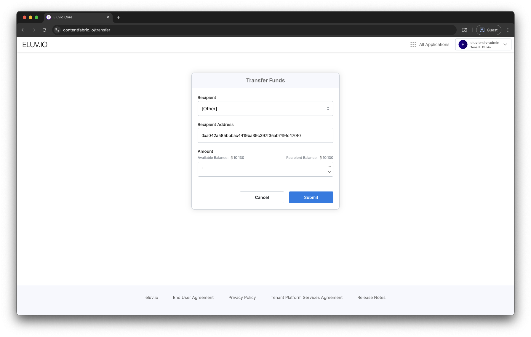This screenshot has width=531, height=337.
Task: Decrease the amount using down stepper arrow
Action: point(330,172)
